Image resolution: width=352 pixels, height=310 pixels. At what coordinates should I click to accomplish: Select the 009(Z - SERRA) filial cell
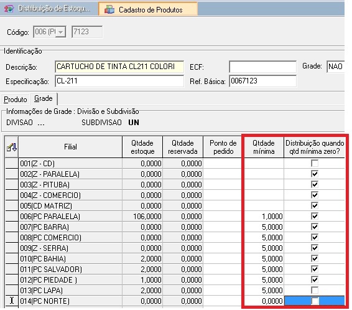(70, 248)
